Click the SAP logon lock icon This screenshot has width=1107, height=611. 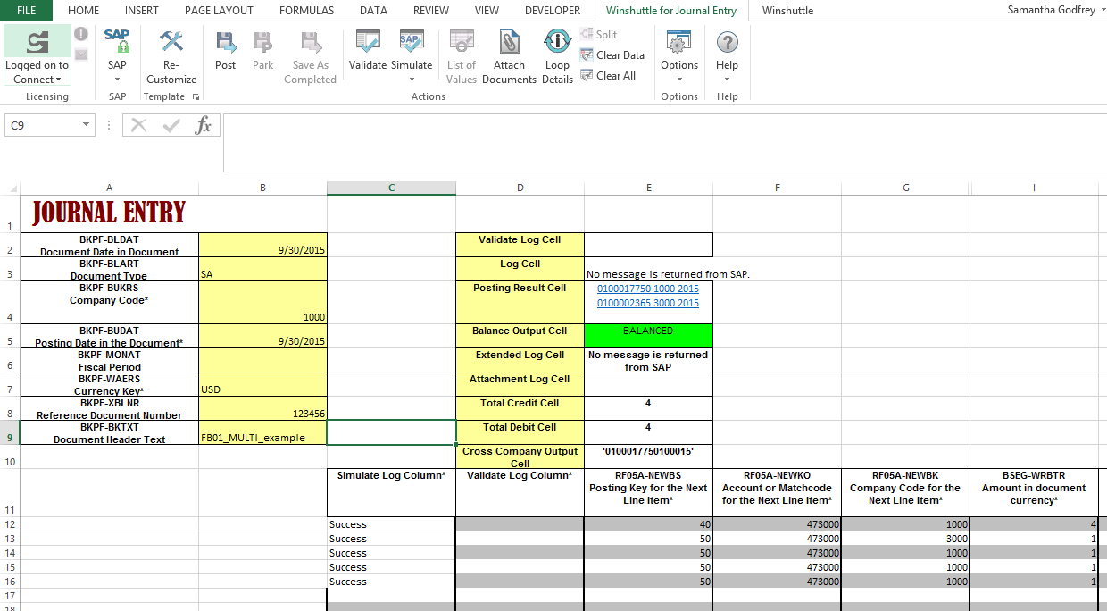(117, 41)
